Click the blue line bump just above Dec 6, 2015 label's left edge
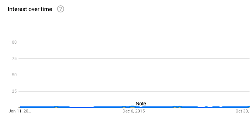Screen dimensions: 250x138 coord(124,106)
